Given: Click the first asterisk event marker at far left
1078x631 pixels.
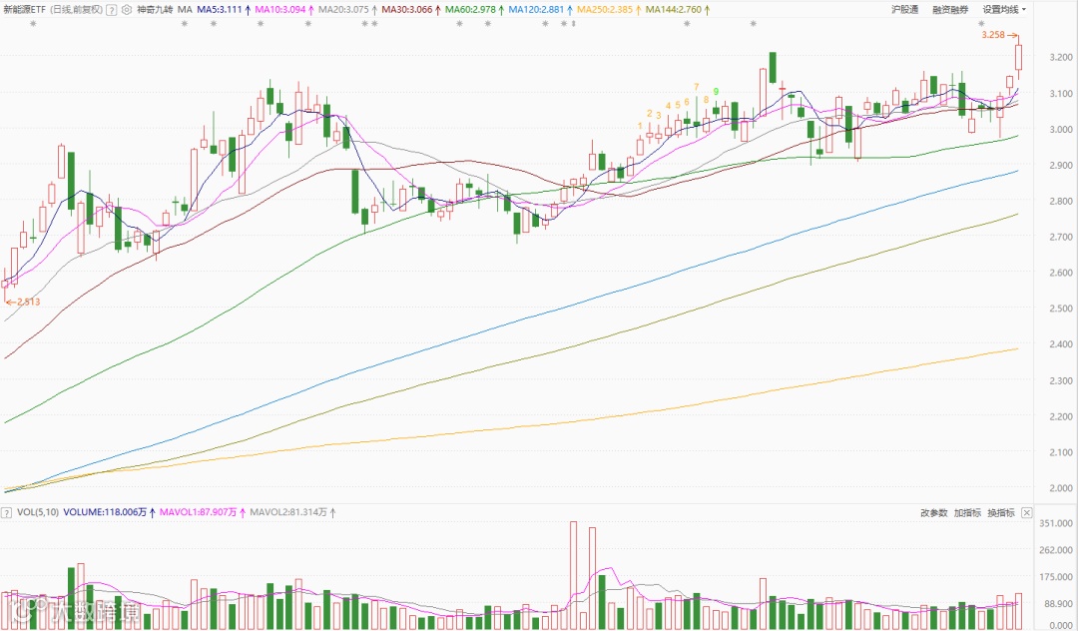Looking at the screenshot, I should point(33,24).
